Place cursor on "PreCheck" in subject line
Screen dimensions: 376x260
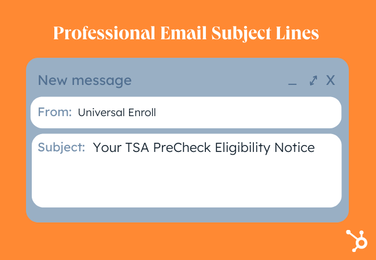182,147
